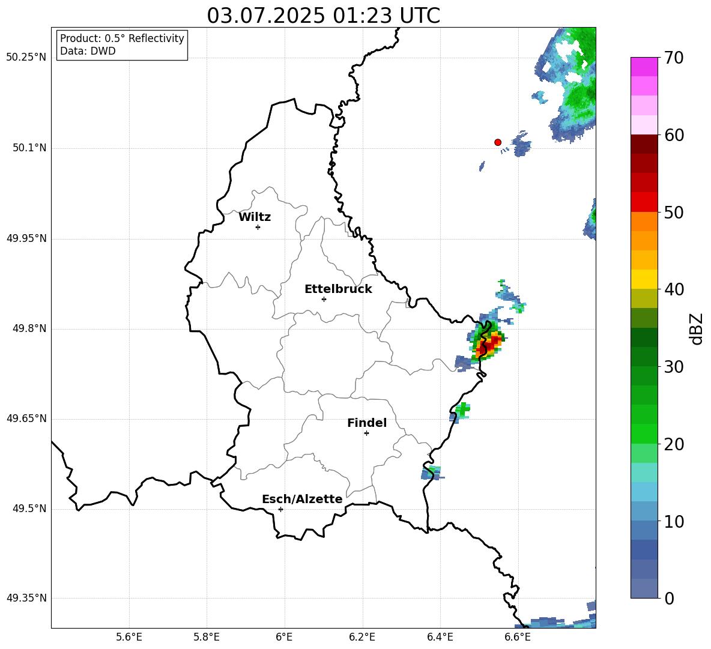Screen dimensions: 711x649
Task: Click the colorbar tick label 40
Action: pyautogui.click(x=674, y=289)
